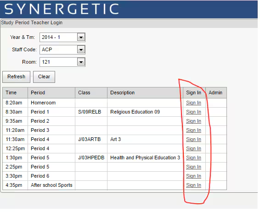Sign in for 3:30pm Period 6
Image resolution: width=260 pixels, height=212 pixels.
click(193, 176)
